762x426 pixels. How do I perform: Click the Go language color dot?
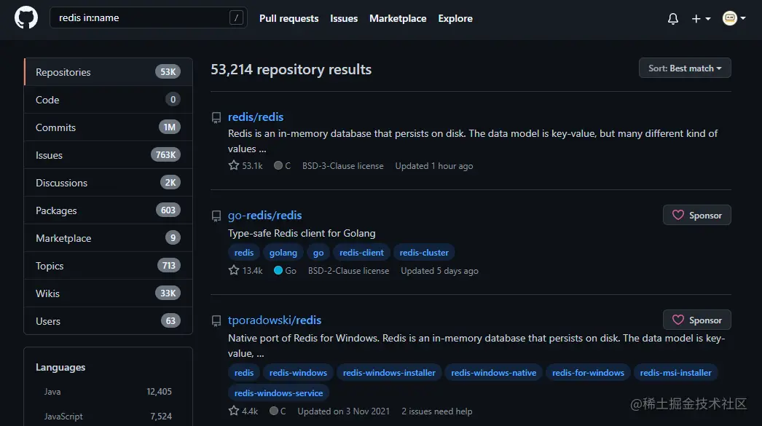click(x=278, y=270)
